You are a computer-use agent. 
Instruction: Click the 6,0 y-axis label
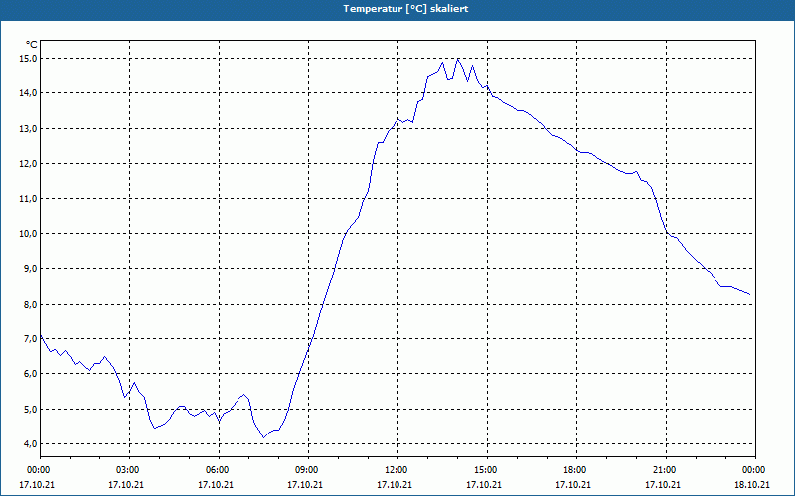[31, 374]
